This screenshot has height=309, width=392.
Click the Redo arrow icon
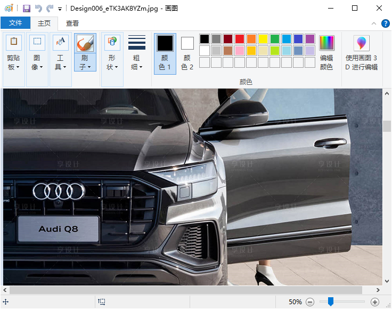point(50,9)
